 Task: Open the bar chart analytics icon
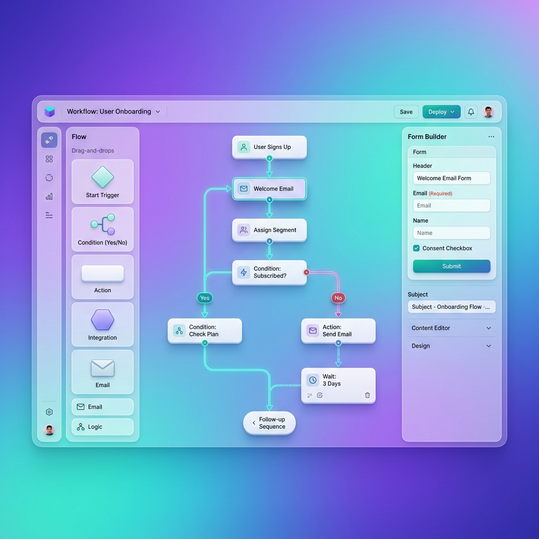(x=49, y=196)
